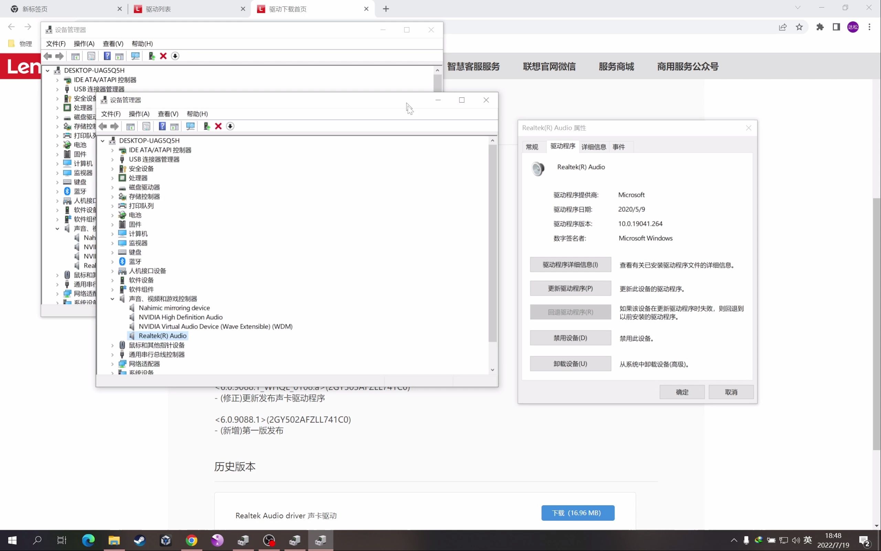The width and height of the screenshot is (881, 551).
Task: Expand 磁盘驱动器 node in front window
Action: [x=113, y=187]
